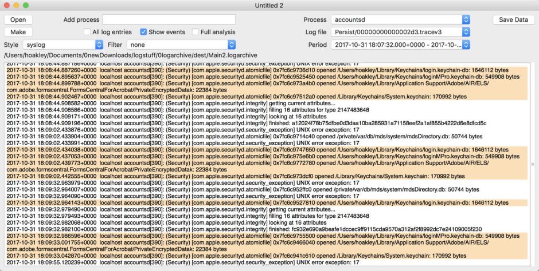The image size is (539, 271).
Task: Click the Save Data button
Action: (x=513, y=20)
